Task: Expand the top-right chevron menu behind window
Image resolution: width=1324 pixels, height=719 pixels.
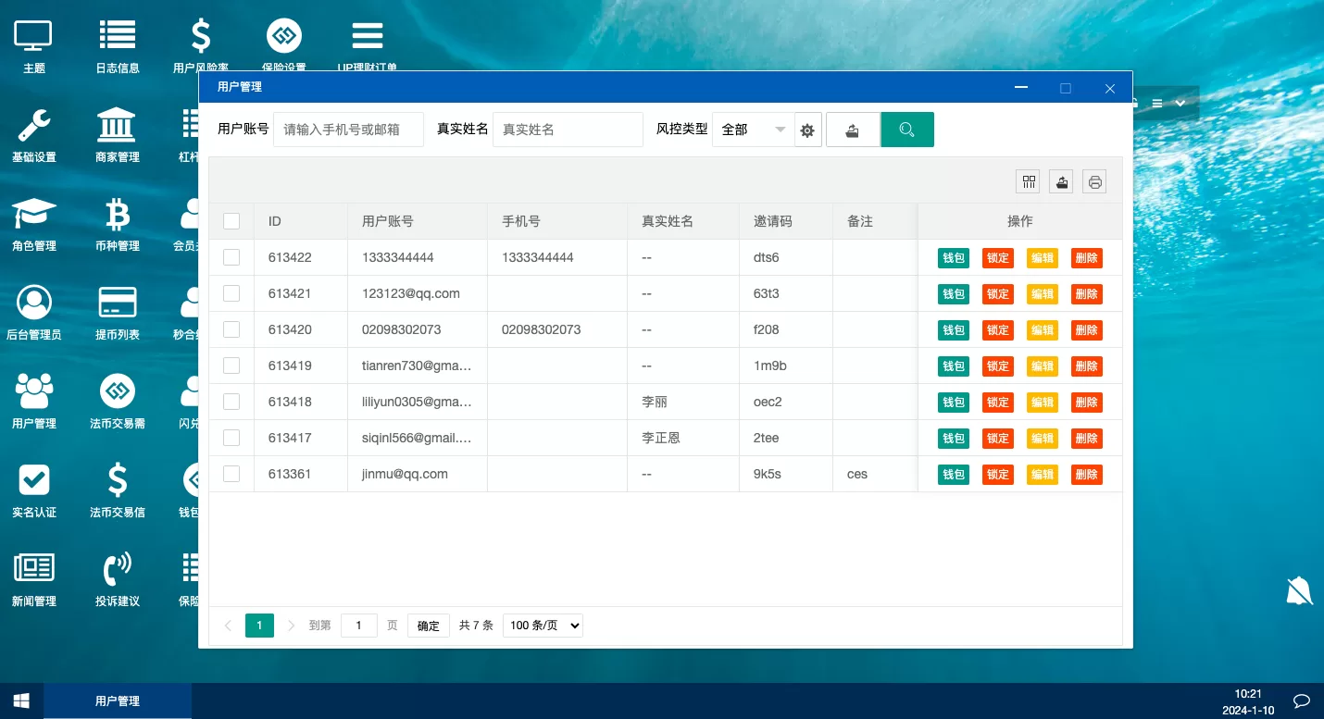Action: [x=1180, y=104]
